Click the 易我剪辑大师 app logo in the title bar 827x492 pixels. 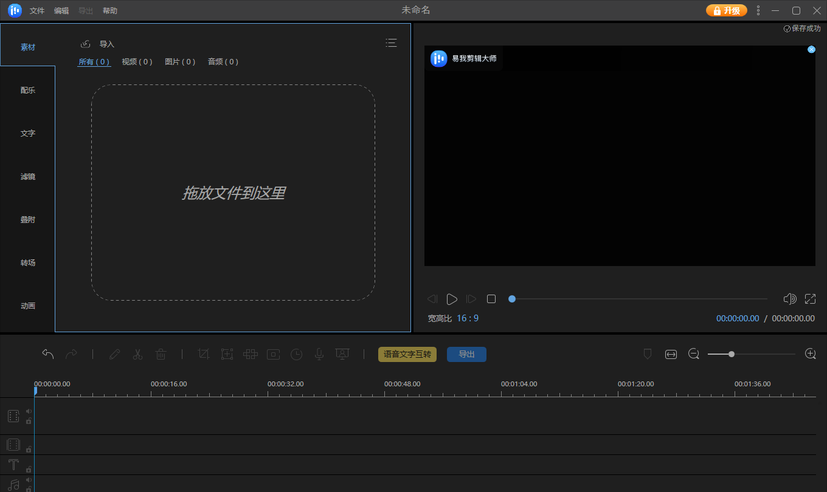point(15,10)
